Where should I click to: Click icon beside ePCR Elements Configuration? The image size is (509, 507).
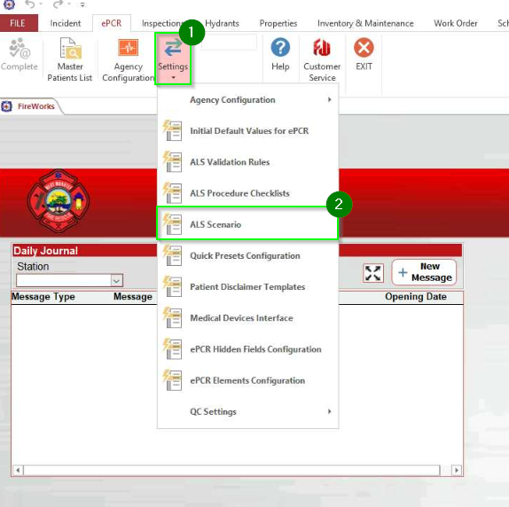(x=172, y=380)
